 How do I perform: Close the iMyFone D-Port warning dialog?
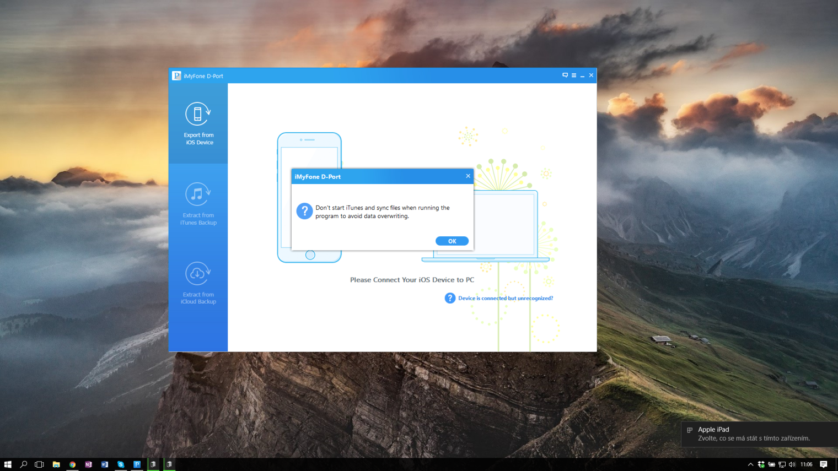pyautogui.click(x=468, y=176)
